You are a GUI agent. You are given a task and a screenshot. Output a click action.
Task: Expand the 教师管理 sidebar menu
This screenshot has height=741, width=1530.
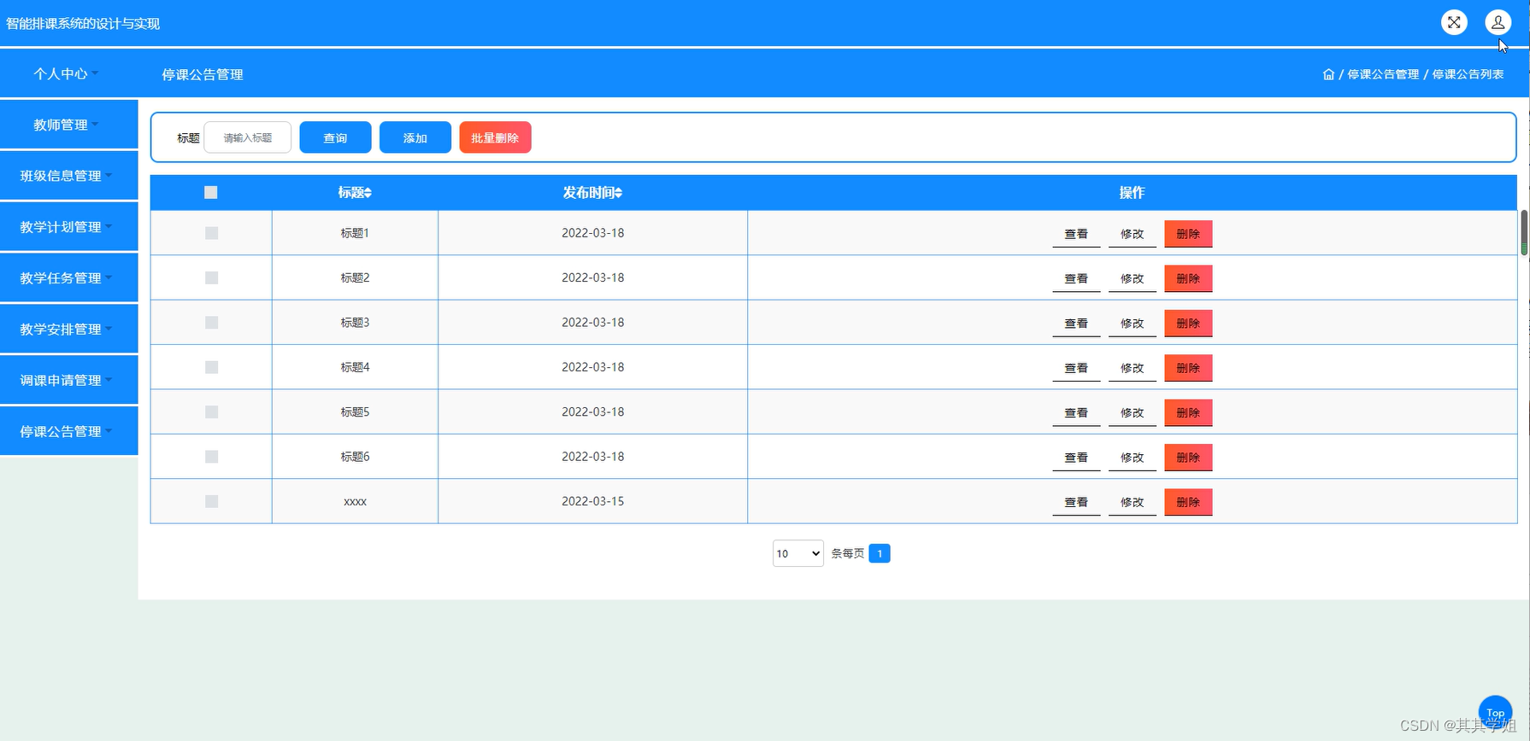coord(68,125)
